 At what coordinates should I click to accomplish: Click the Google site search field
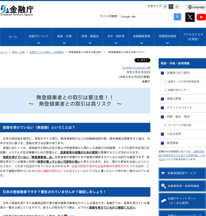(x=146, y=17)
